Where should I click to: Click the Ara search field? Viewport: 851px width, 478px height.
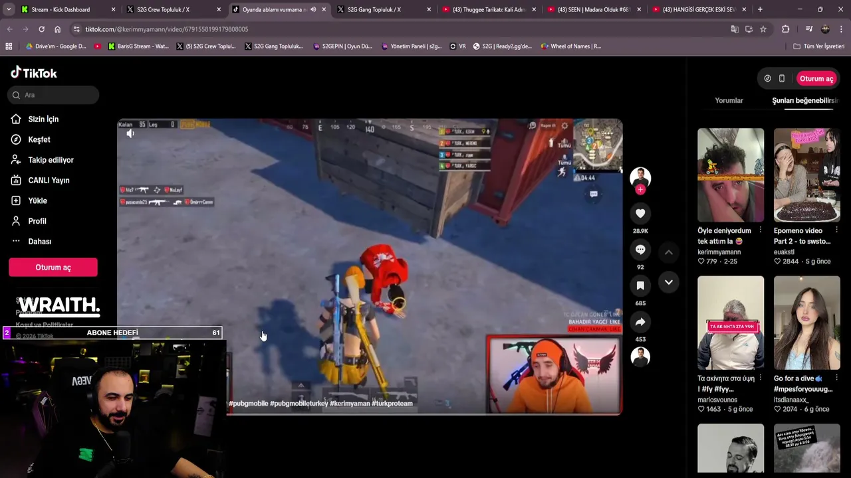point(53,95)
